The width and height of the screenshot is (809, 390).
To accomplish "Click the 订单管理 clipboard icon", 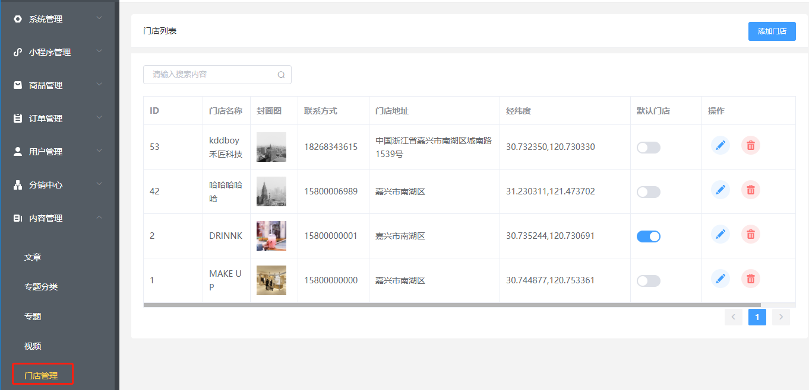I will pyautogui.click(x=18, y=119).
